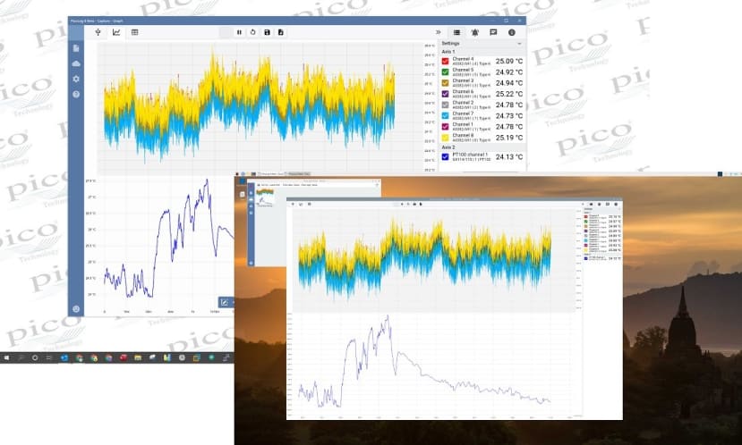Open the Devices (USB) view icon

98,32
